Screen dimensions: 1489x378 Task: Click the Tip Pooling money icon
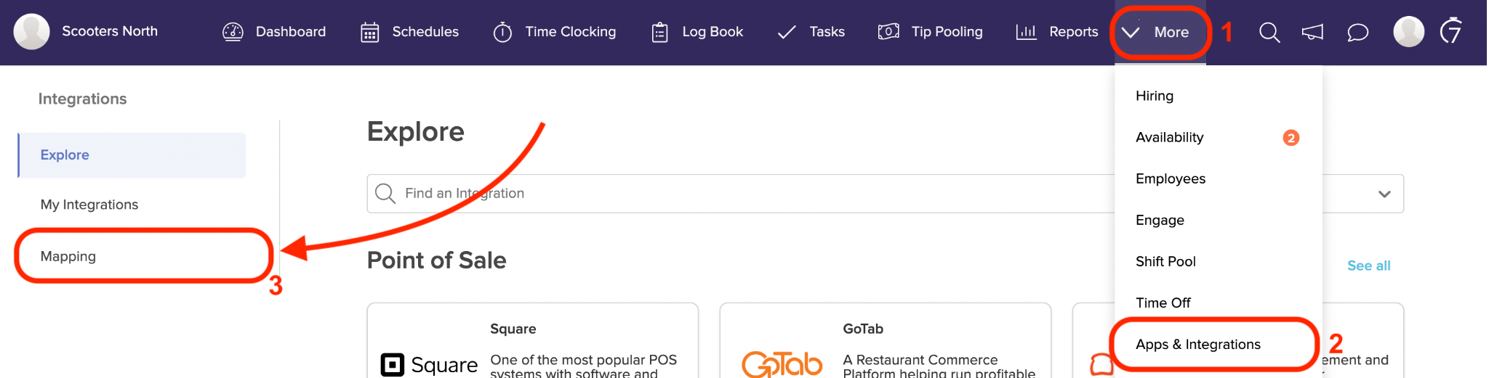[888, 32]
